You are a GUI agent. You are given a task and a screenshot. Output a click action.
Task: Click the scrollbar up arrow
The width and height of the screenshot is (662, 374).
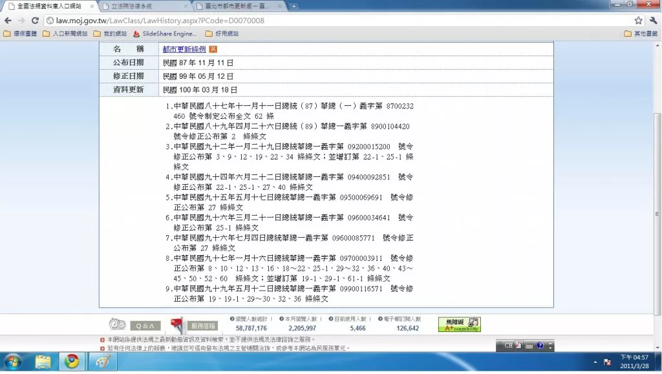pos(657,45)
